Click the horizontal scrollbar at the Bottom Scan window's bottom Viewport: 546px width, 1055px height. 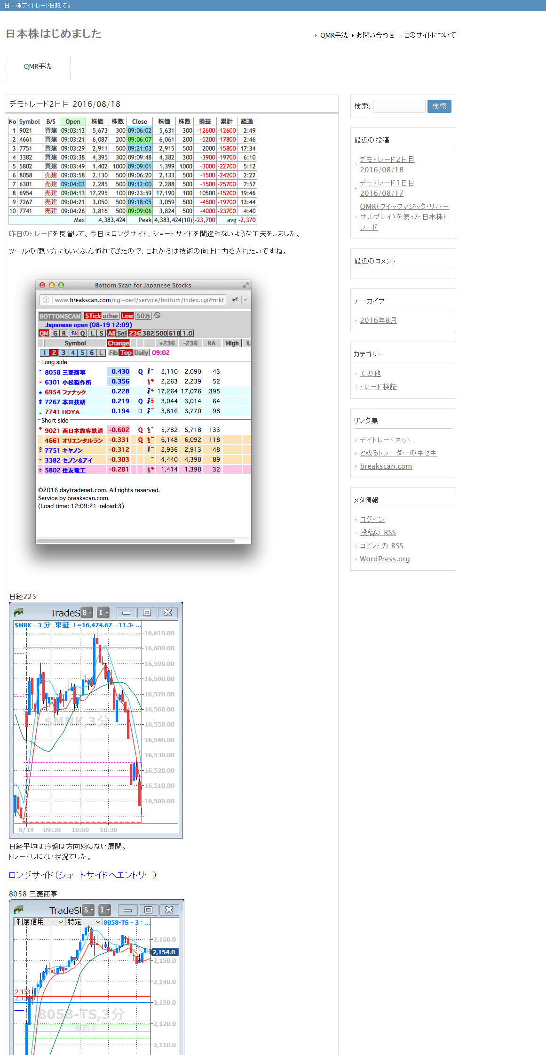pyautogui.click(x=135, y=541)
